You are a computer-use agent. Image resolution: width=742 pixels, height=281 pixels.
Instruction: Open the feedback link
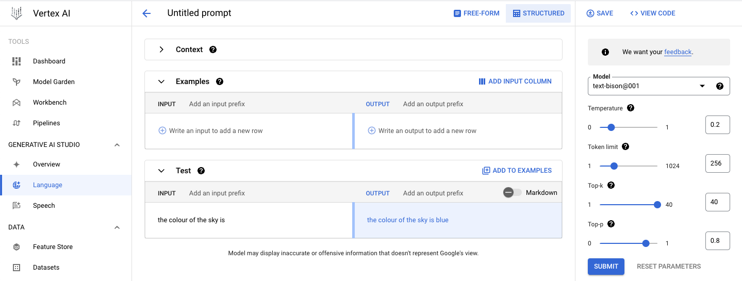click(x=678, y=52)
